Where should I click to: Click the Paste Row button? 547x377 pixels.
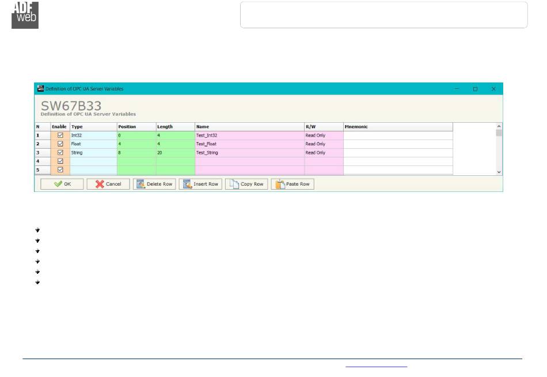pyautogui.click(x=293, y=184)
